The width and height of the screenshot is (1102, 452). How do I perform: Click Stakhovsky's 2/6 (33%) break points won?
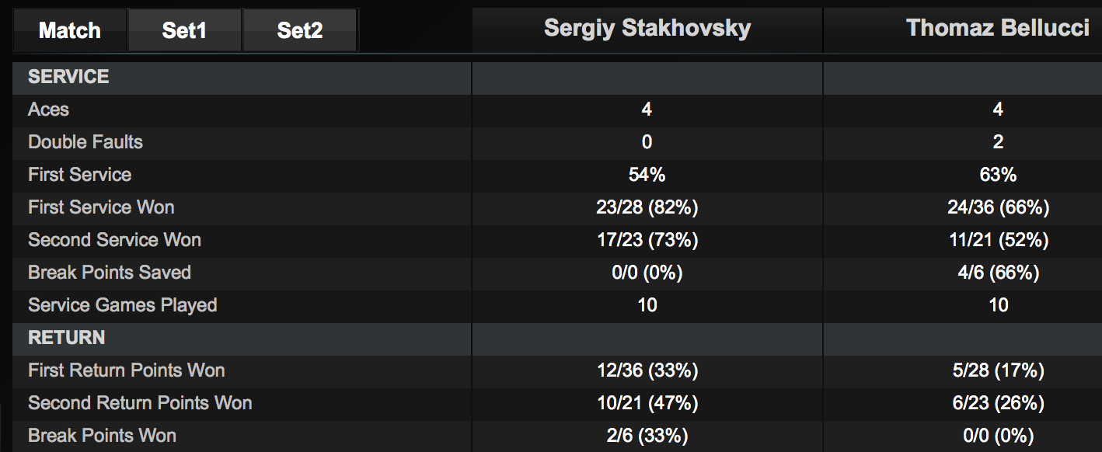647,436
